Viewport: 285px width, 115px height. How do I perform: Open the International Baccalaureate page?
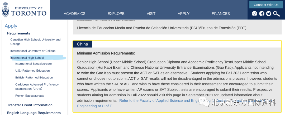34,64
